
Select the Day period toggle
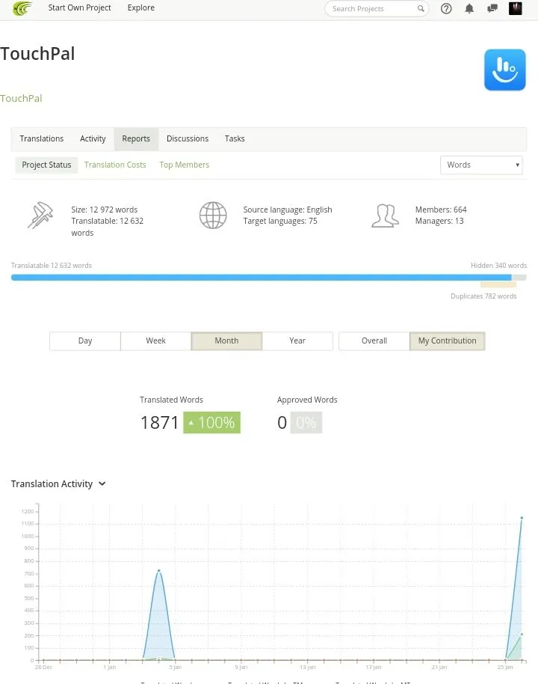(x=85, y=341)
